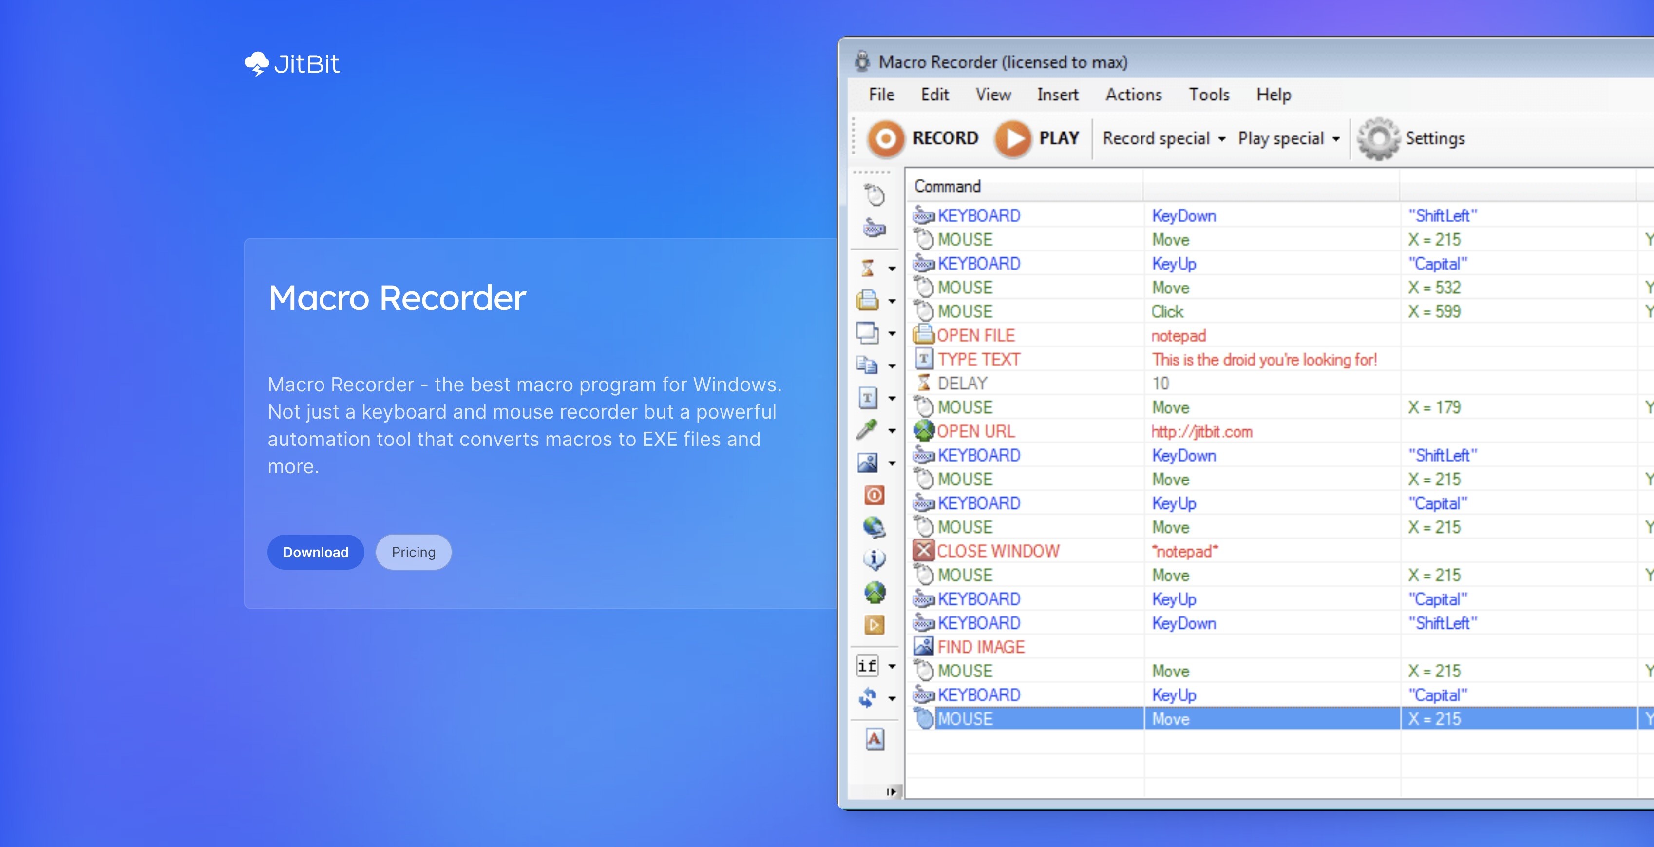The image size is (1654, 847).
Task: Click the orange play macro icon in sidebar
Action: (874, 624)
